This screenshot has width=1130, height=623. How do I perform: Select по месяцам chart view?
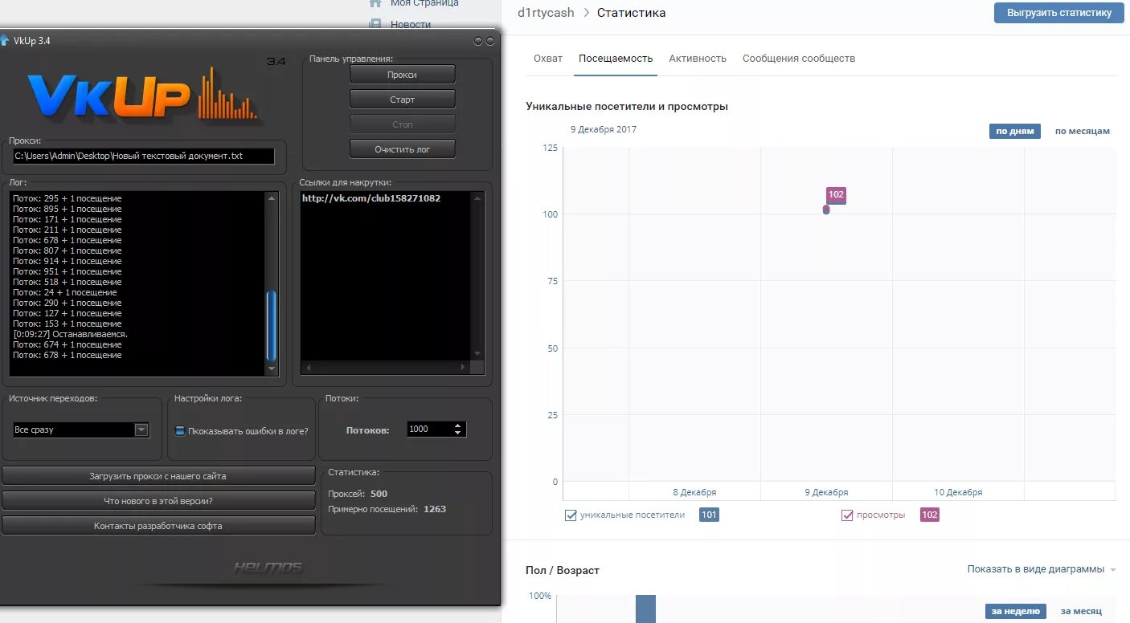click(x=1083, y=131)
